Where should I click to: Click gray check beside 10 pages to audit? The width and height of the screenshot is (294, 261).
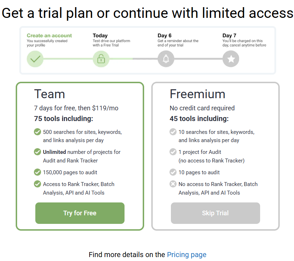(173, 172)
